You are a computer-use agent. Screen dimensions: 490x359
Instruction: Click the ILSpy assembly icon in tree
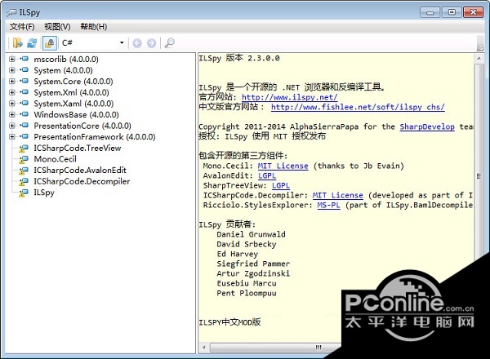coord(24,193)
